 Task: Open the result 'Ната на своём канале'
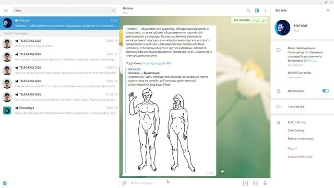point(59,70)
